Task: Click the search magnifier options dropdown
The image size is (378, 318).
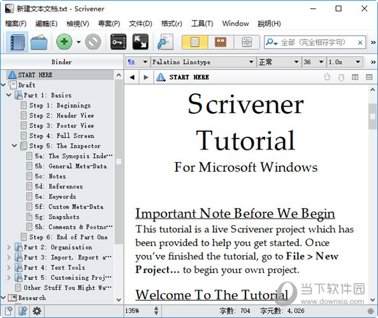Action: pos(272,43)
